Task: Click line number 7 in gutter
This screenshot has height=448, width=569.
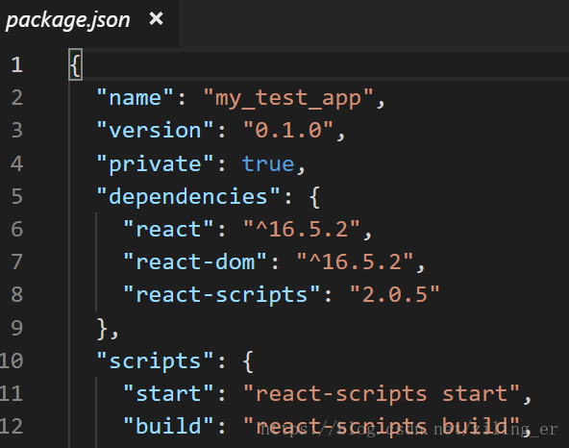Action: 17,261
